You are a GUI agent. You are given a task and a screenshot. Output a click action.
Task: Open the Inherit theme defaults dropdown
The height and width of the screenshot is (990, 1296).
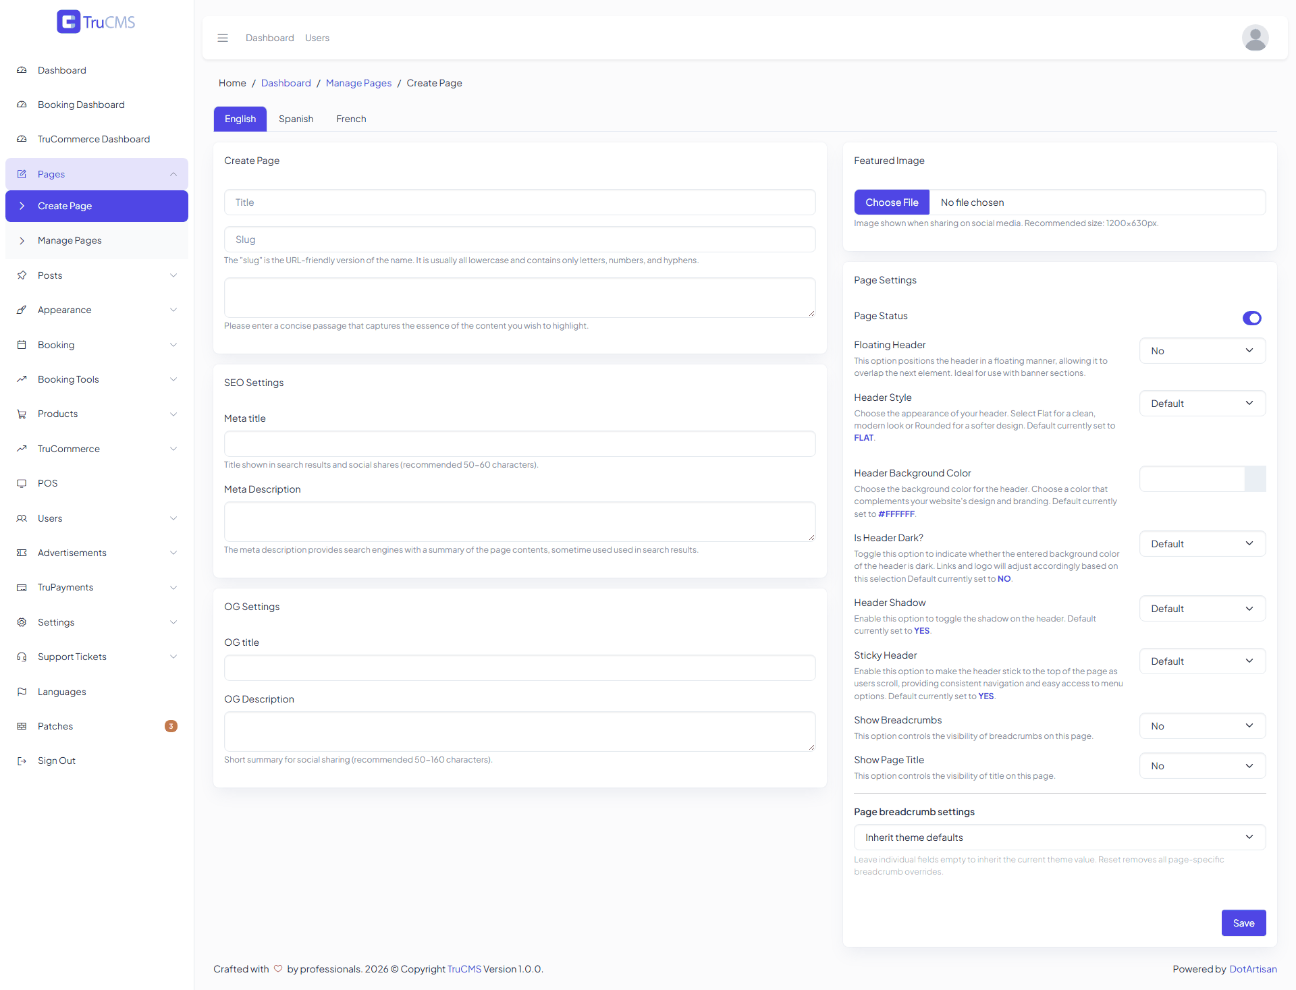(x=1060, y=837)
